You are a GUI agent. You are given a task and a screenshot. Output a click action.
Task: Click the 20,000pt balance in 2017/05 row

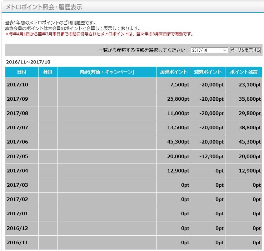pyautogui.click(x=250, y=156)
